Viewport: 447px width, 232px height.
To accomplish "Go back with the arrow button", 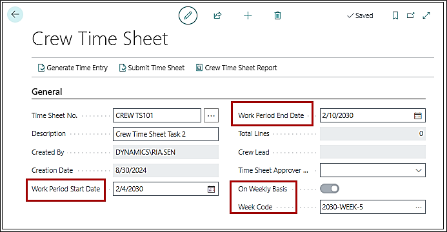I will pos(15,14).
